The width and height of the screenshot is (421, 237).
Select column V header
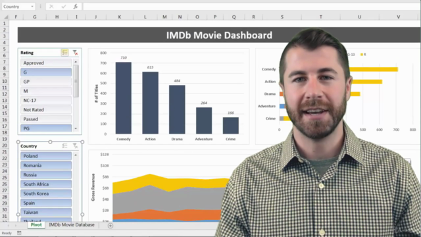(399, 17)
